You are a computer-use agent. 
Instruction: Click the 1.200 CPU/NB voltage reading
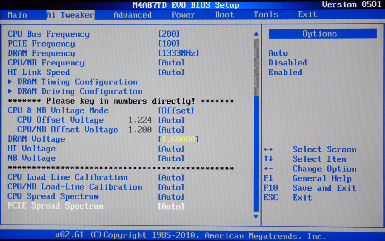click(x=140, y=130)
